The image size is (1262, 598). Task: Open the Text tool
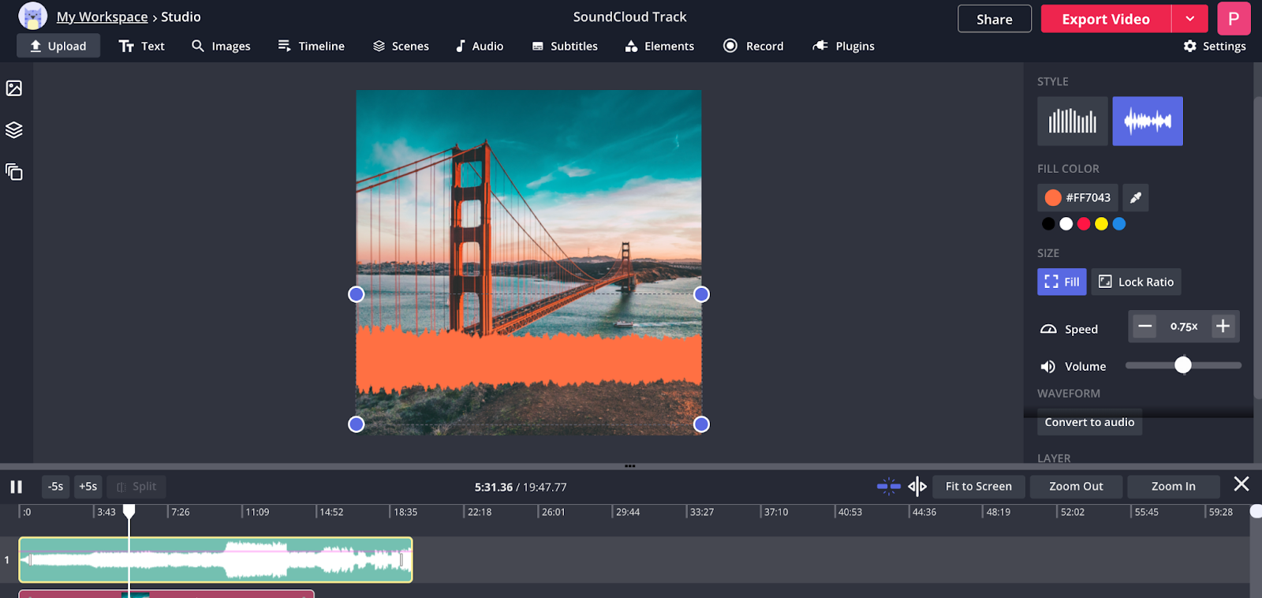click(x=142, y=47)
